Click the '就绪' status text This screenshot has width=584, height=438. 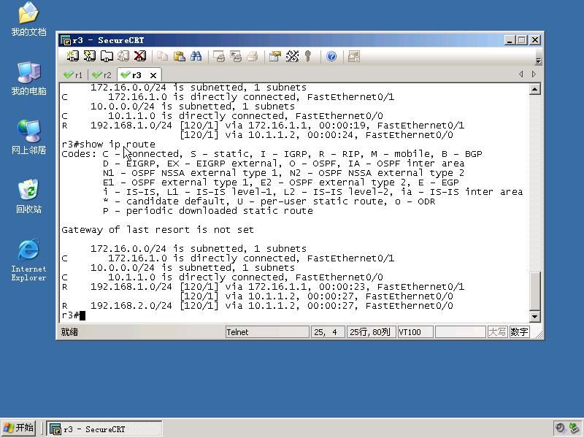pyautogui.click(x=69, y=332)
